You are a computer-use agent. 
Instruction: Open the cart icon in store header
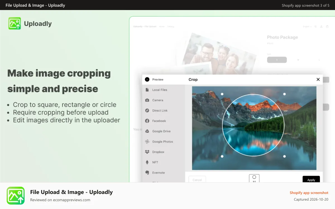tap(327, 26)
